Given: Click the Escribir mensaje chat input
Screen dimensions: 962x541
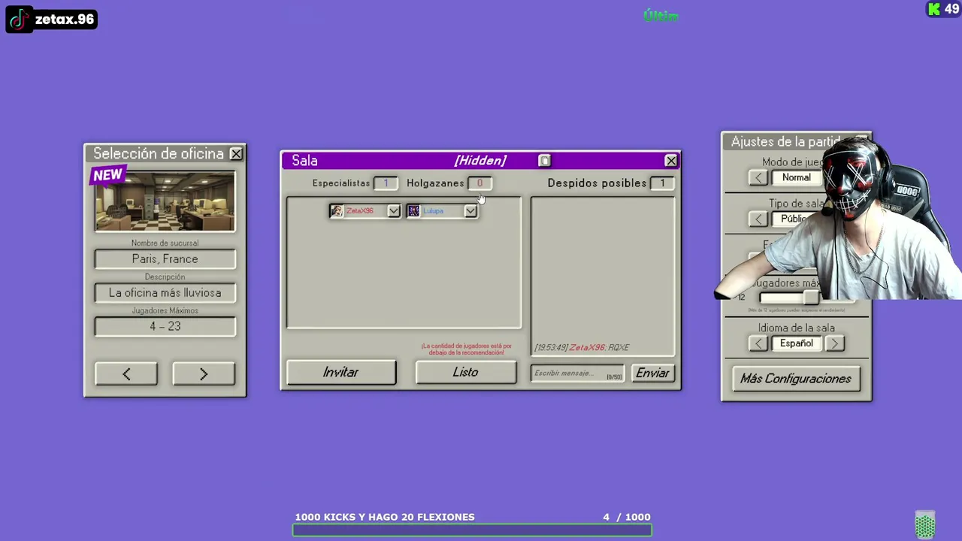Looking at the screenshot, I should [577, 373].
